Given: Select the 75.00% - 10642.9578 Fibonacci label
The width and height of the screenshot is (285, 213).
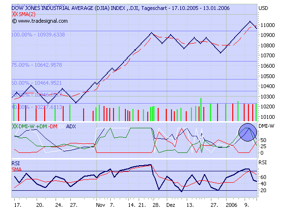Looking at the screenshot, I should pos(37,65).
